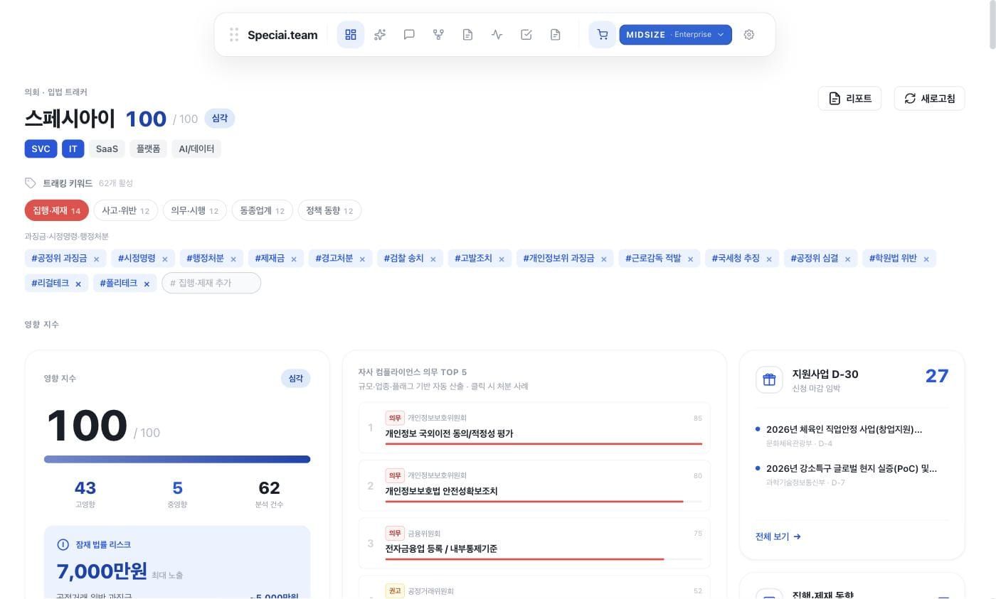The height and width of the screenshot is (599, 996).
Task: Remove the #공정위 과징금 keyword
Action: (96, 259)
